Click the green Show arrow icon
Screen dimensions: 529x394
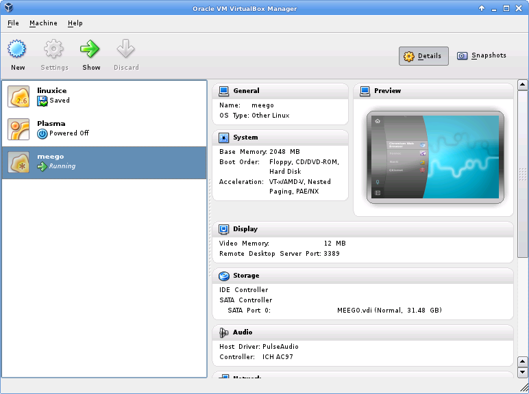pyautogui.click(x=90, y=49)
